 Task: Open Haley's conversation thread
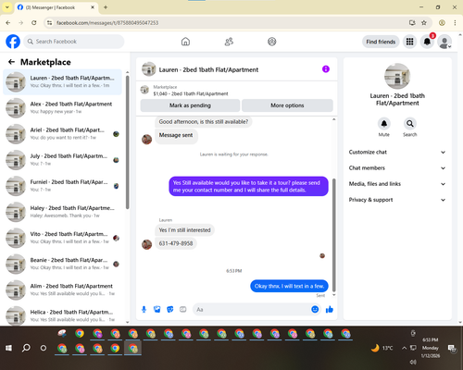click(x=62, y=212)
